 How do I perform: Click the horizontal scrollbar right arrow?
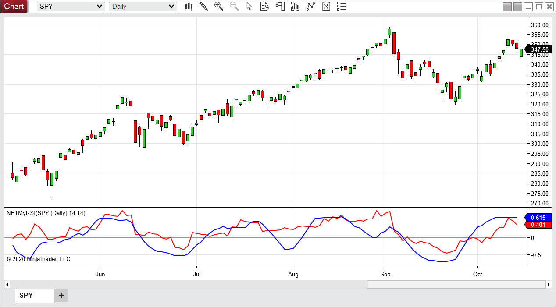(549, 285)
